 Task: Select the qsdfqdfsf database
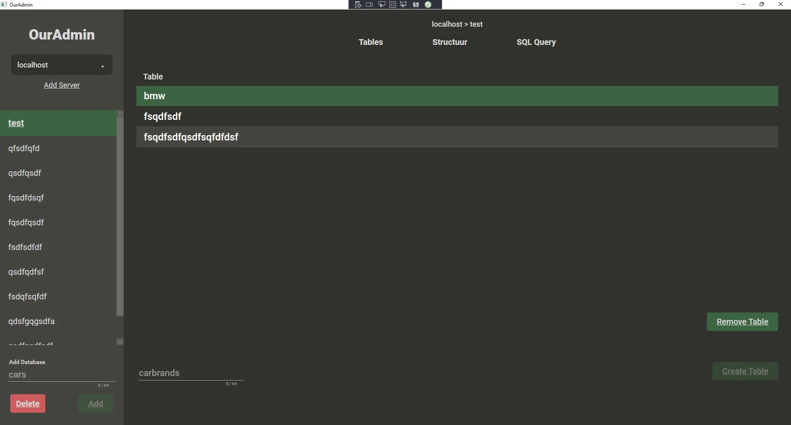click(x=58, y=272)
